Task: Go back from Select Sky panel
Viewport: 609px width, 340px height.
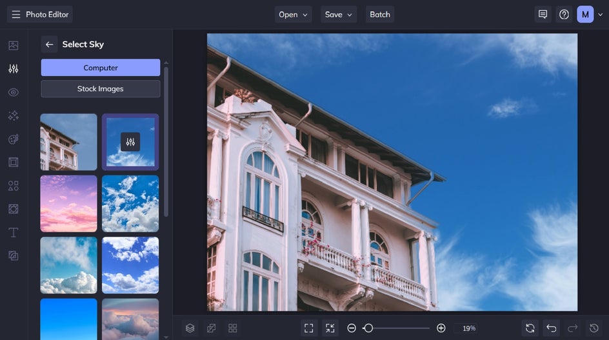Action: coord(49,45)
